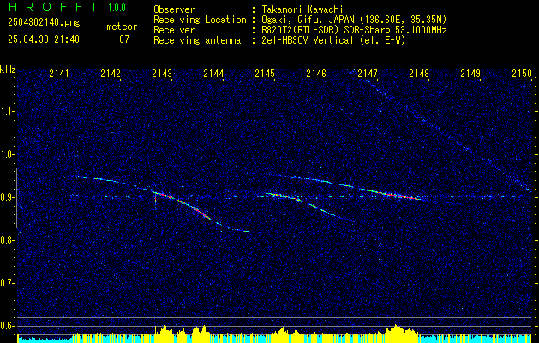Click the echo trail end near 2144.5
The image size is (539, 343).
pyautogui.click(x=246, y=231)
